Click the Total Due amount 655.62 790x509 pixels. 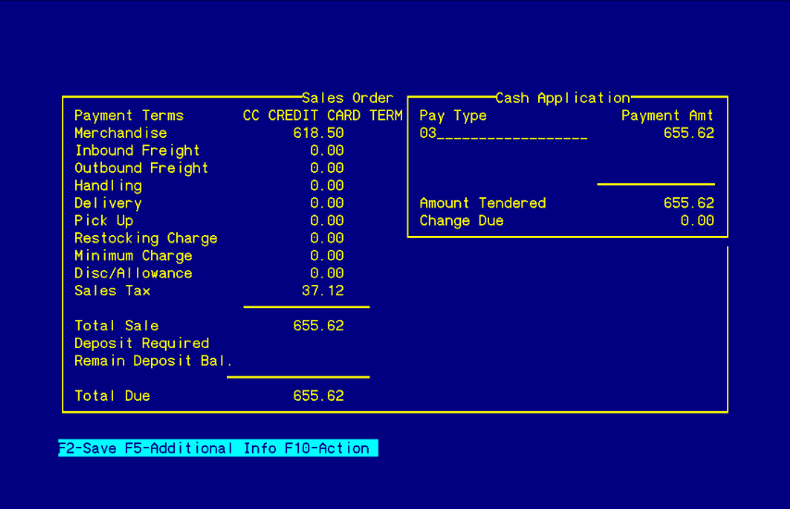coord(319,396)
